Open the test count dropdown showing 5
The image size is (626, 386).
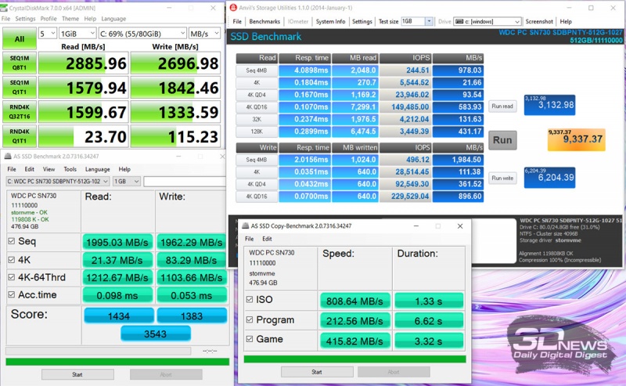[x=47, y=34]
